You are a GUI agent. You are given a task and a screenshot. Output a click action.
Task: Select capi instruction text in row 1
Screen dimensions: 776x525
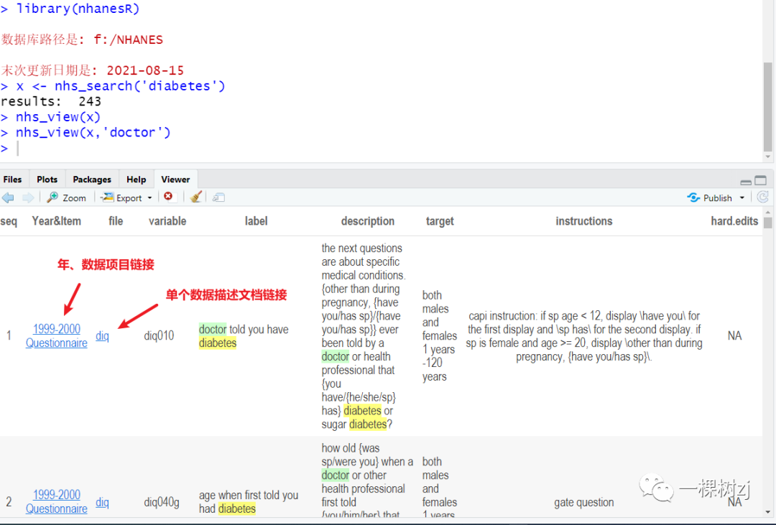(x=584, y=336)
